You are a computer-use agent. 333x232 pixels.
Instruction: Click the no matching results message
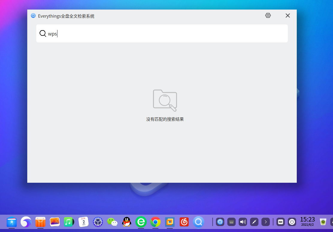pos(165,119)
